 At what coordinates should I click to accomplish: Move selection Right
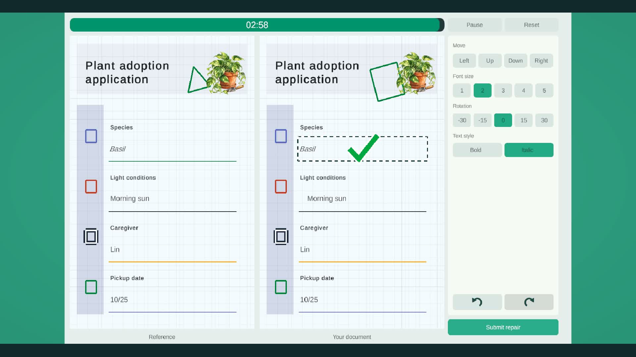(x=541, y=61)
